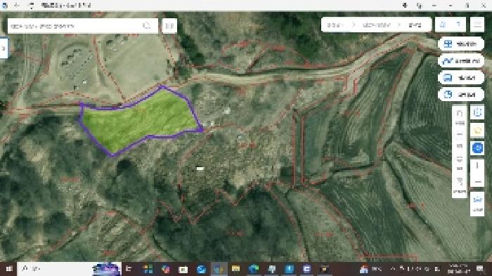This screenshot has height=276, width=492.
Task: Select the purple-outlined green land parcel
Action: tap(141, 121)
